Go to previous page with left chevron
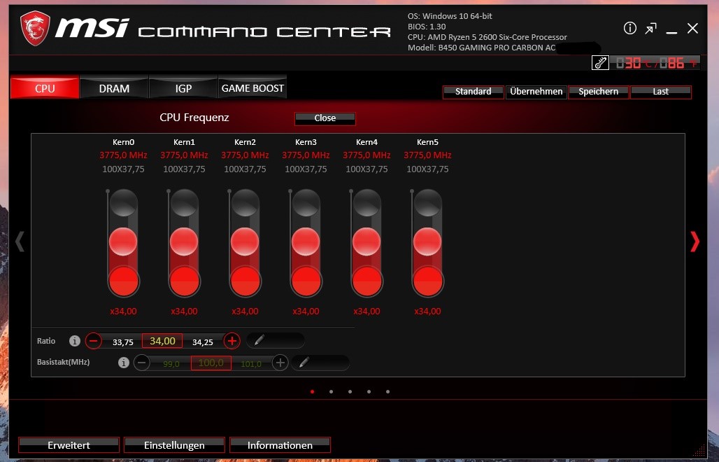This screenshot has height=462, width=719. point(20,241)
